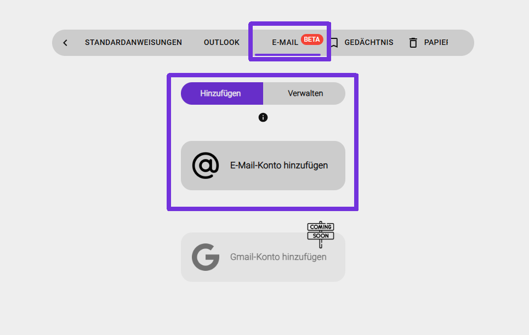The height and width of the screenshot is (335, 529).
Task: Go to the Gedächtnis tab label
Action: tap(369, 42)
